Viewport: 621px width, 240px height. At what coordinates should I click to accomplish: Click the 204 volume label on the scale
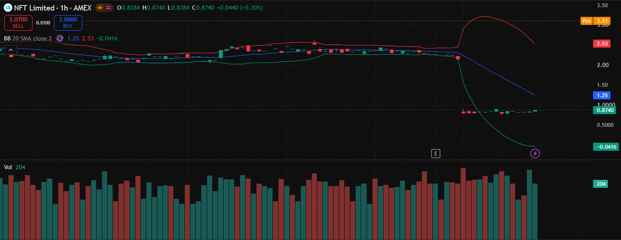pyautogui.click(x=601, y=184)
